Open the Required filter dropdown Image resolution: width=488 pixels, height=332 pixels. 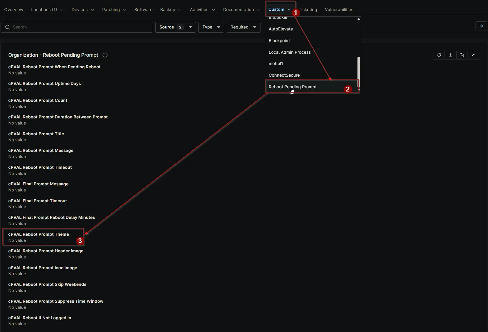tap(243, 27)
